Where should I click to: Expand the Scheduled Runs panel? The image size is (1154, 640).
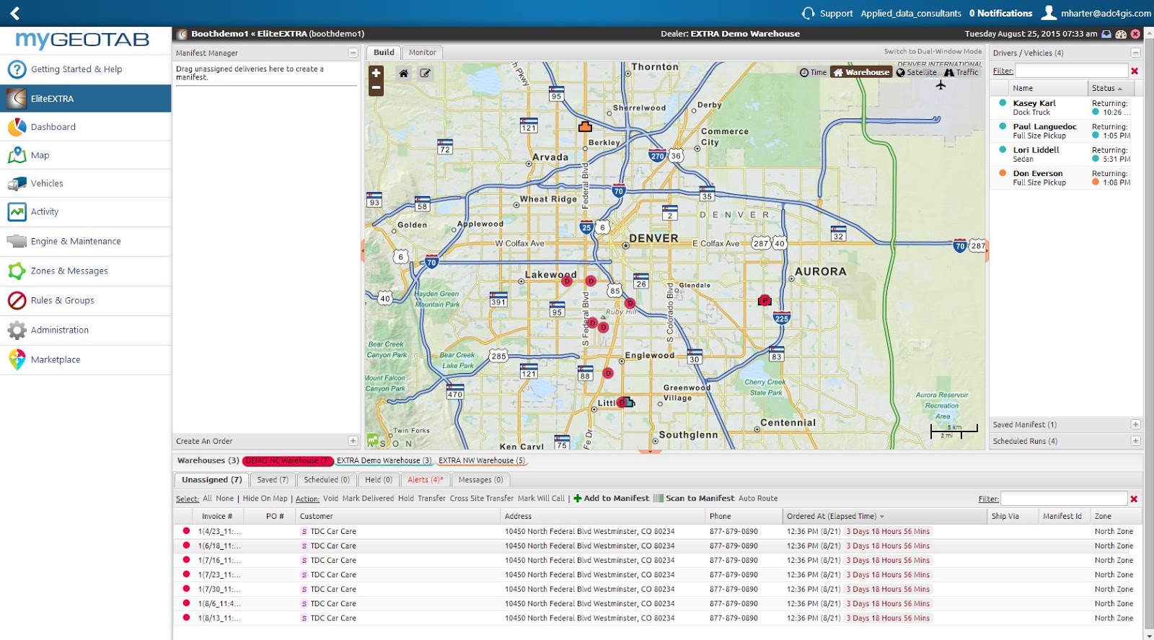[x=1135, y=441]
